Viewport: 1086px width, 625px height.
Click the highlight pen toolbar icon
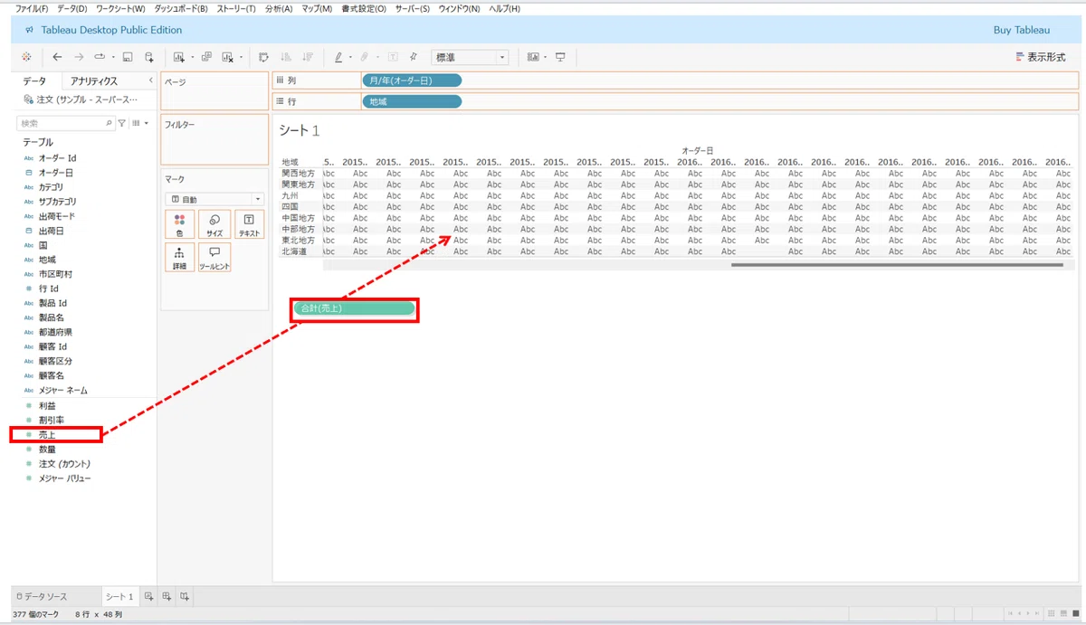(x=338, y=57)
